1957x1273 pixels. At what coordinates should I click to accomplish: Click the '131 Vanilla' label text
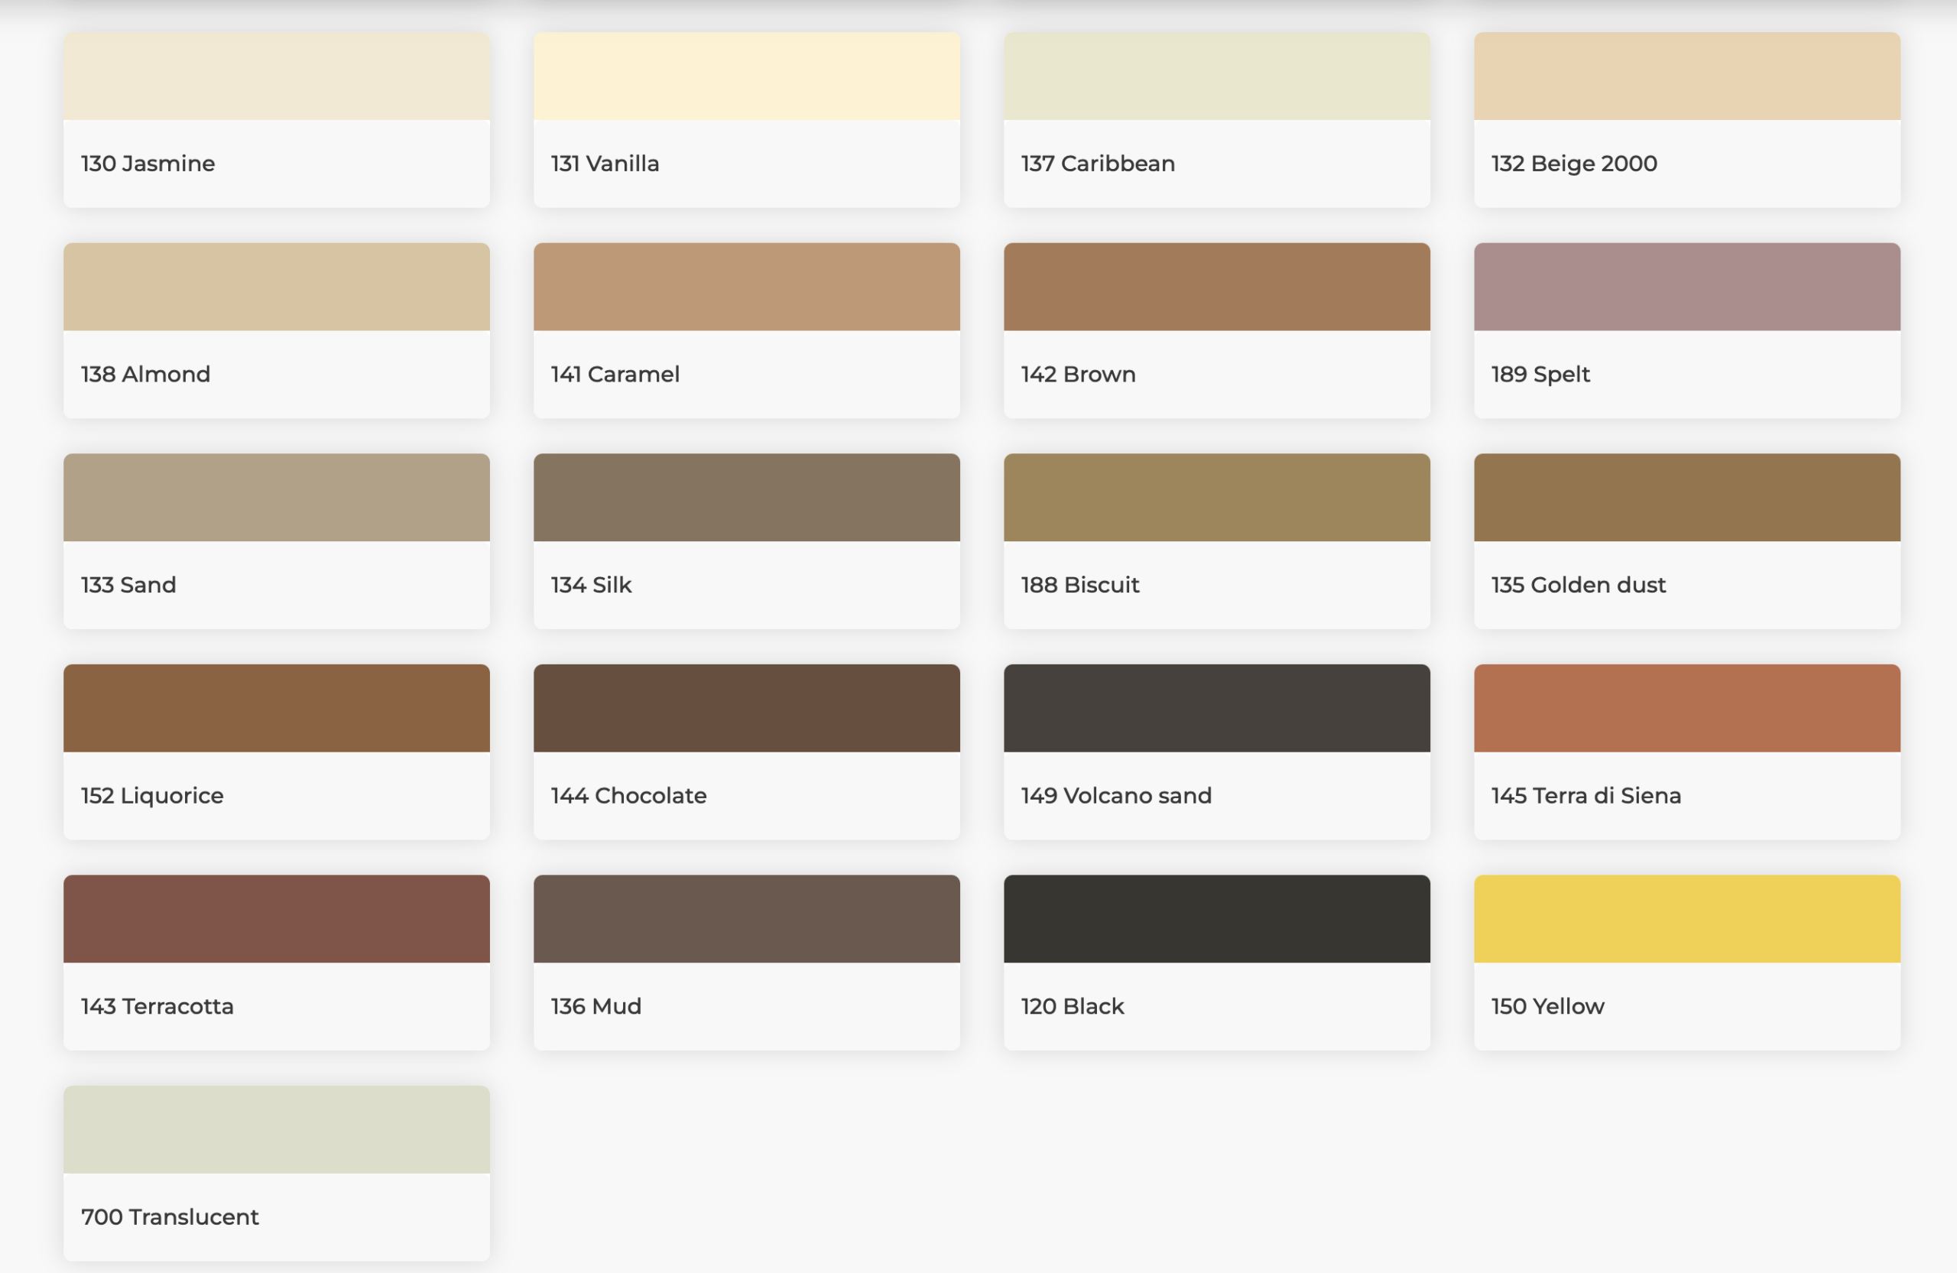(605, 164)
